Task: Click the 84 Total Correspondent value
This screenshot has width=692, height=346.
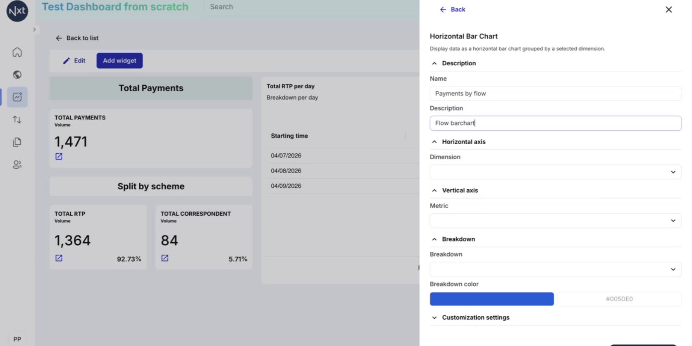Action: (169, 241)
